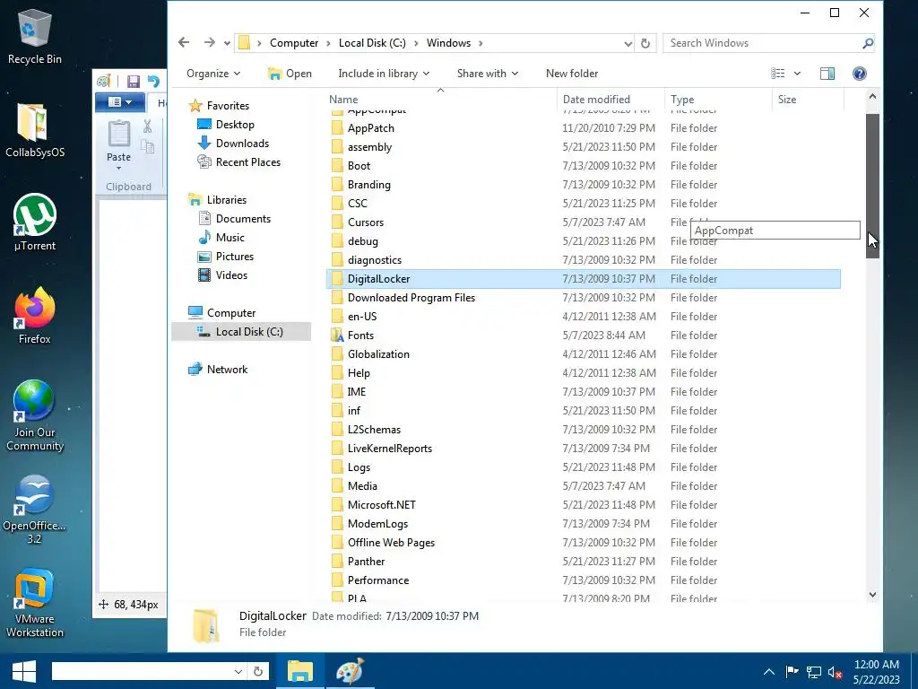
Task: Click Paste in the Paint ribbon
Action: pyautogui.click(x=119, y=144)
